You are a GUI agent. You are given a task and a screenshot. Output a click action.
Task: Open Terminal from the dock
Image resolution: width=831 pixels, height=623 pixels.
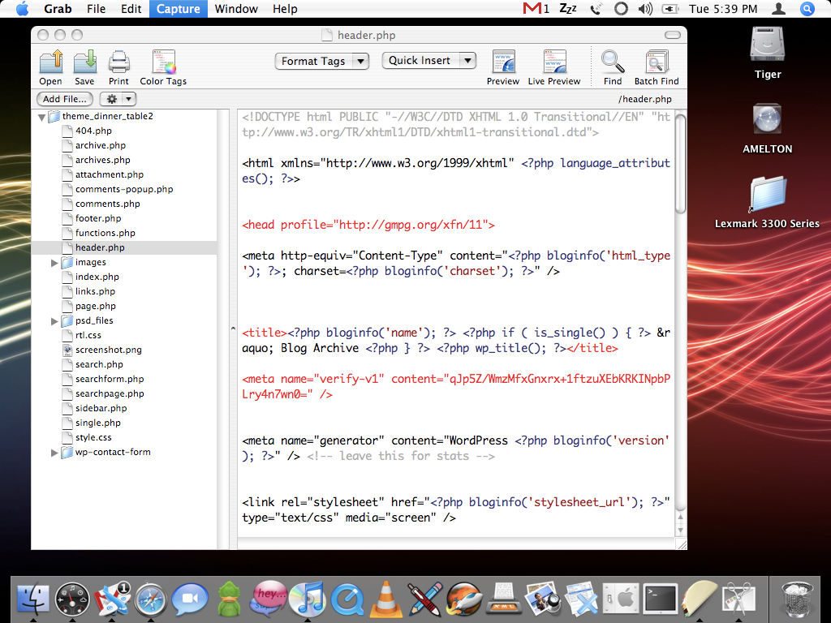[660, 599]
